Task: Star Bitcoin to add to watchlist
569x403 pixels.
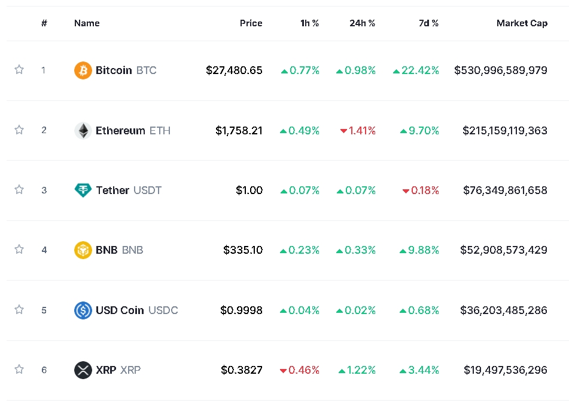Action: click(x=19, y=70)
